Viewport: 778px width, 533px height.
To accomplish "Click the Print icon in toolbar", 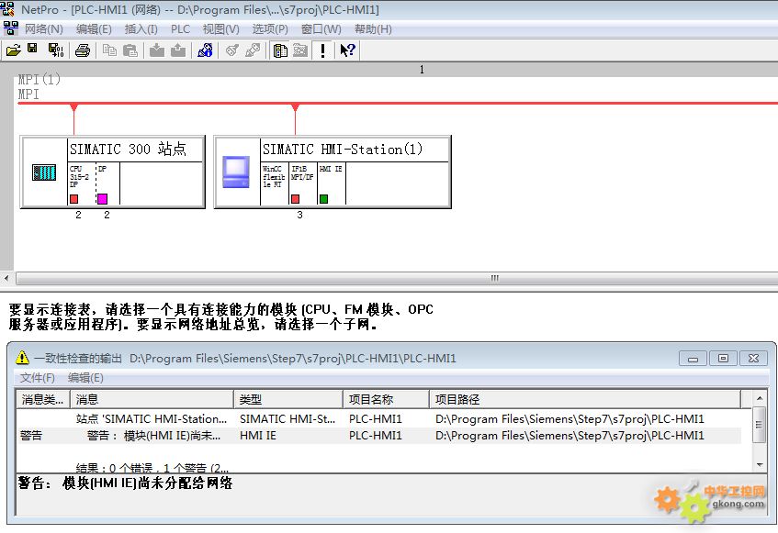I will [83, 50].
